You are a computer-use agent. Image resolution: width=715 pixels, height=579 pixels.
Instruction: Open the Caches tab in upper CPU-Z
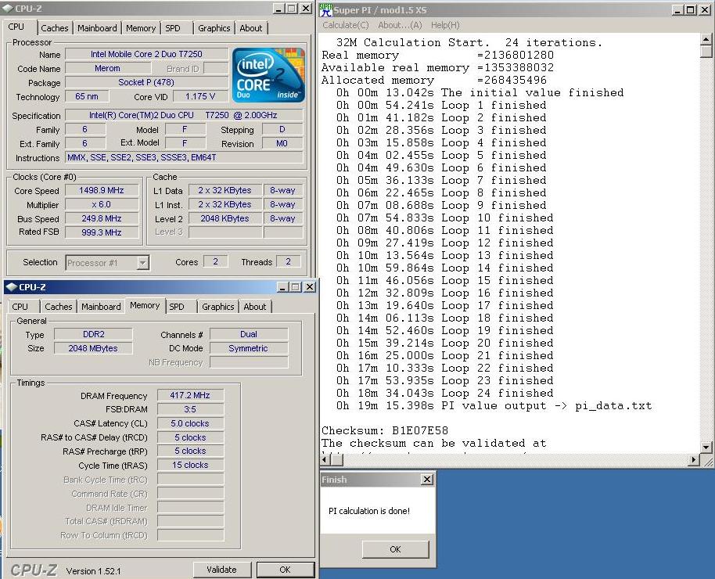54,28
